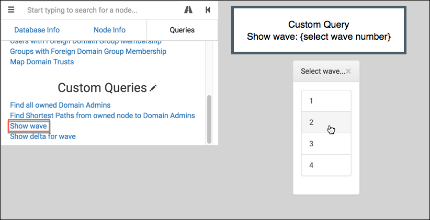Image resolution: width=430 pixels, height=220 pixels.
Task: Click the queries panel scrollbar thumb
Action: pos(209,119)
